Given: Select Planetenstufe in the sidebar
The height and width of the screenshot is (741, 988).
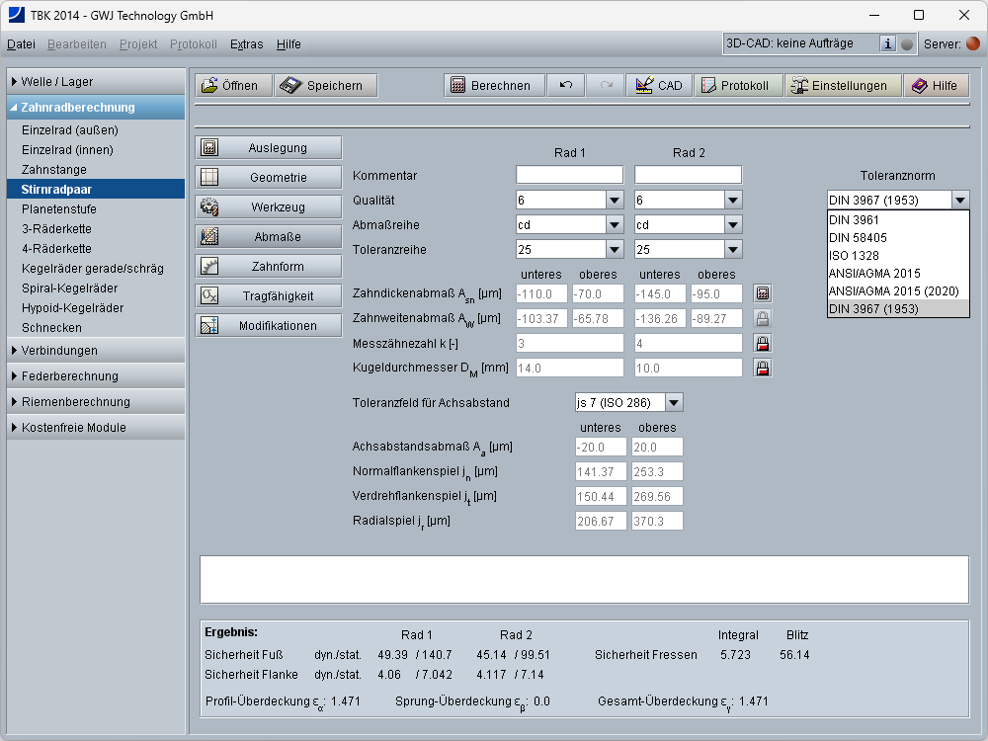Looking at the screenshot, I should [x=59, y=209].
